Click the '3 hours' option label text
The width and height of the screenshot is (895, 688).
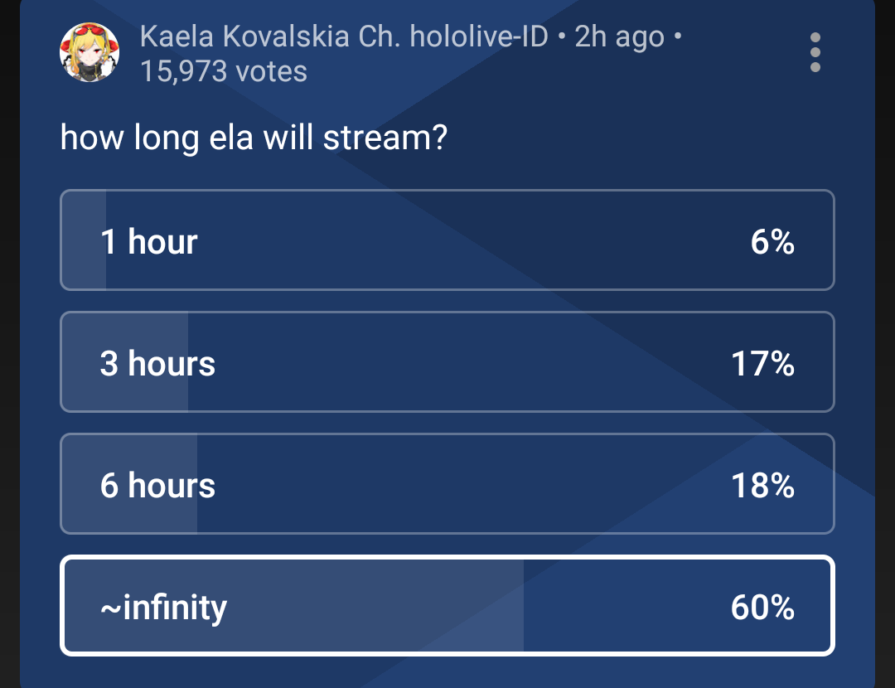[x=157, y=364]
